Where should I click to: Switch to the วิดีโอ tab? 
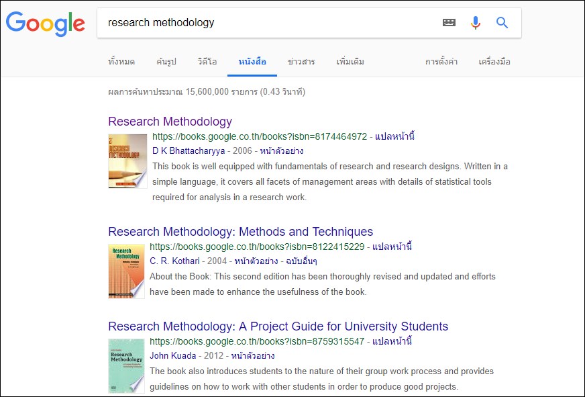coord(207,62)
